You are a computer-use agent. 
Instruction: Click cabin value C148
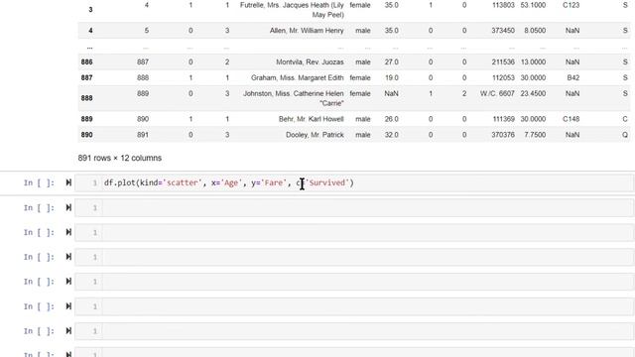click(571, 119)
